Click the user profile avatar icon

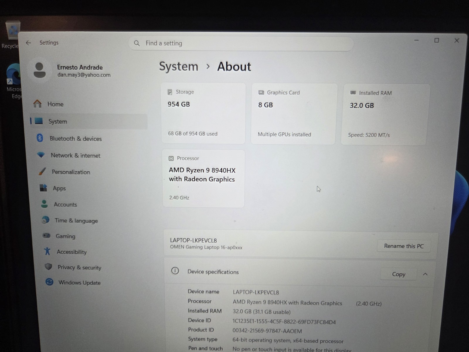[x=40, y=70]
